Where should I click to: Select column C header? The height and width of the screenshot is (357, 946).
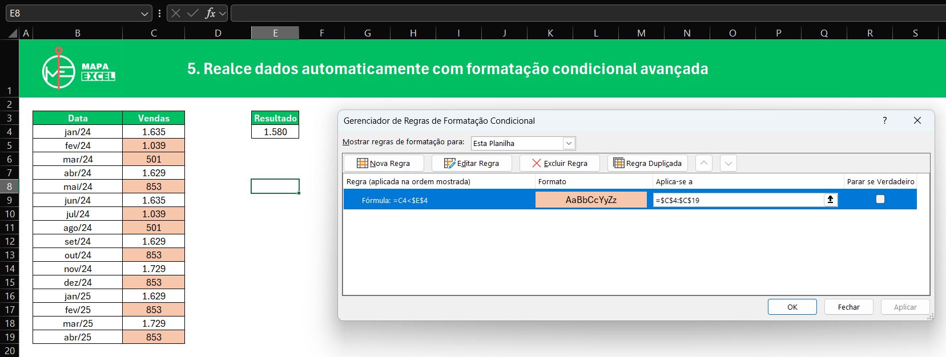(x=154, y=33)
